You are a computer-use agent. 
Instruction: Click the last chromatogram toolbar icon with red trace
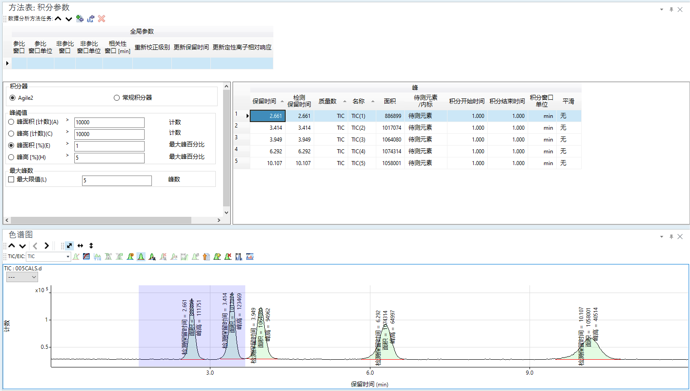250,257
